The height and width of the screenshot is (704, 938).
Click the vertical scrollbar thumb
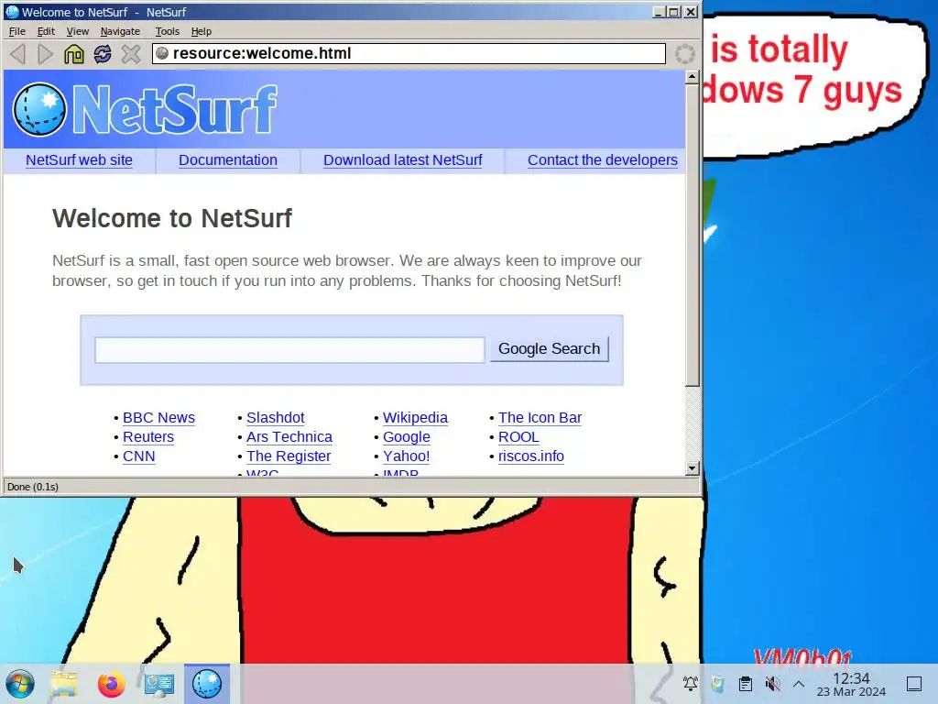(693, 236)
